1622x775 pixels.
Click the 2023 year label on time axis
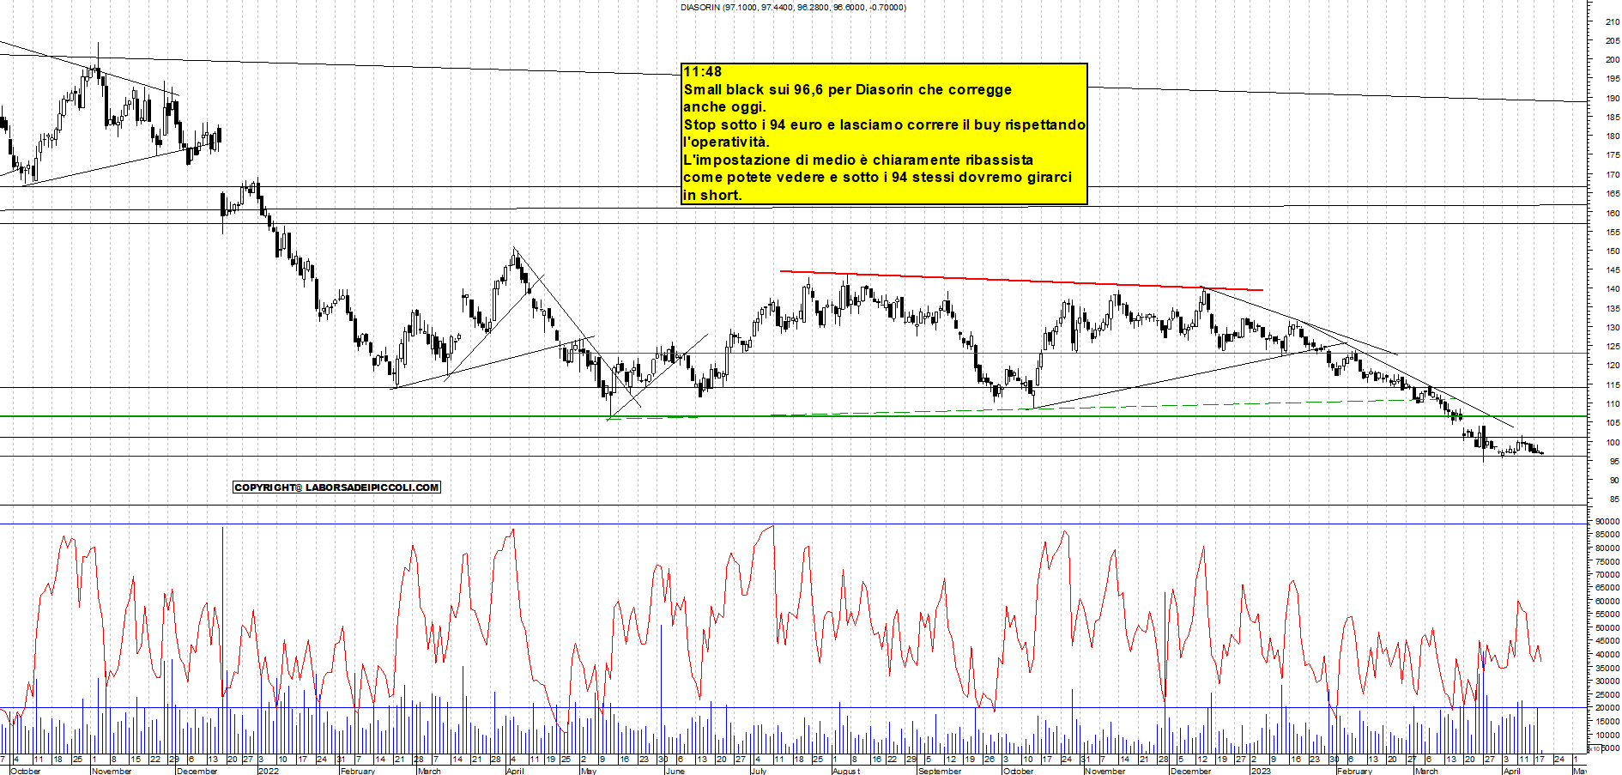click(1261, 771)
